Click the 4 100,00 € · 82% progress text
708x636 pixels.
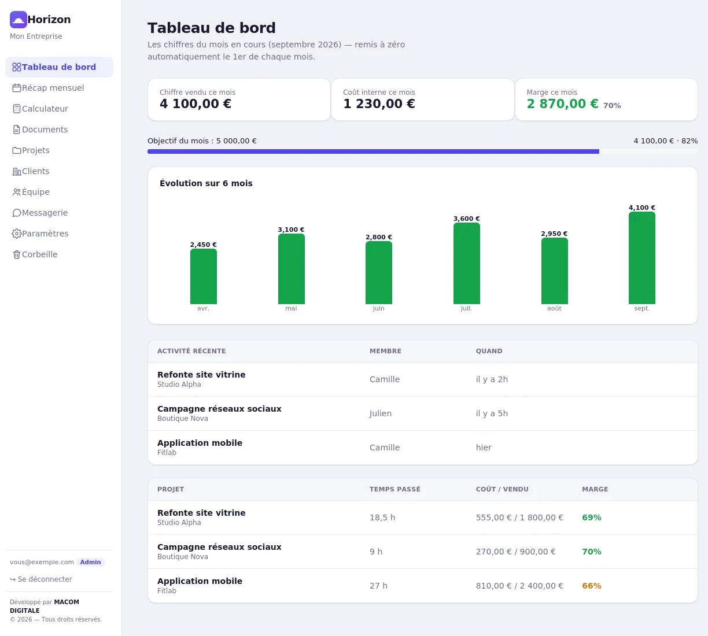(x=666, y=141)
